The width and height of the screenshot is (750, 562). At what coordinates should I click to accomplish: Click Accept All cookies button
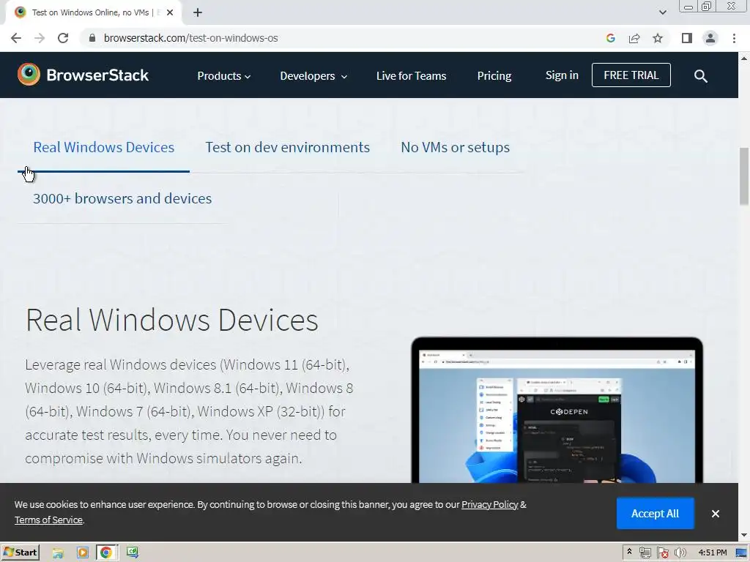point(655,513)
